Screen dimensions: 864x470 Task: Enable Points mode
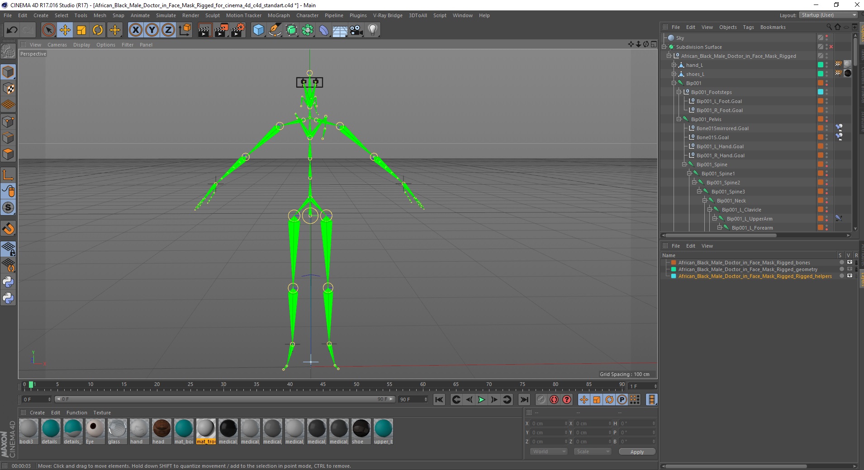click(x=8, y=122)
